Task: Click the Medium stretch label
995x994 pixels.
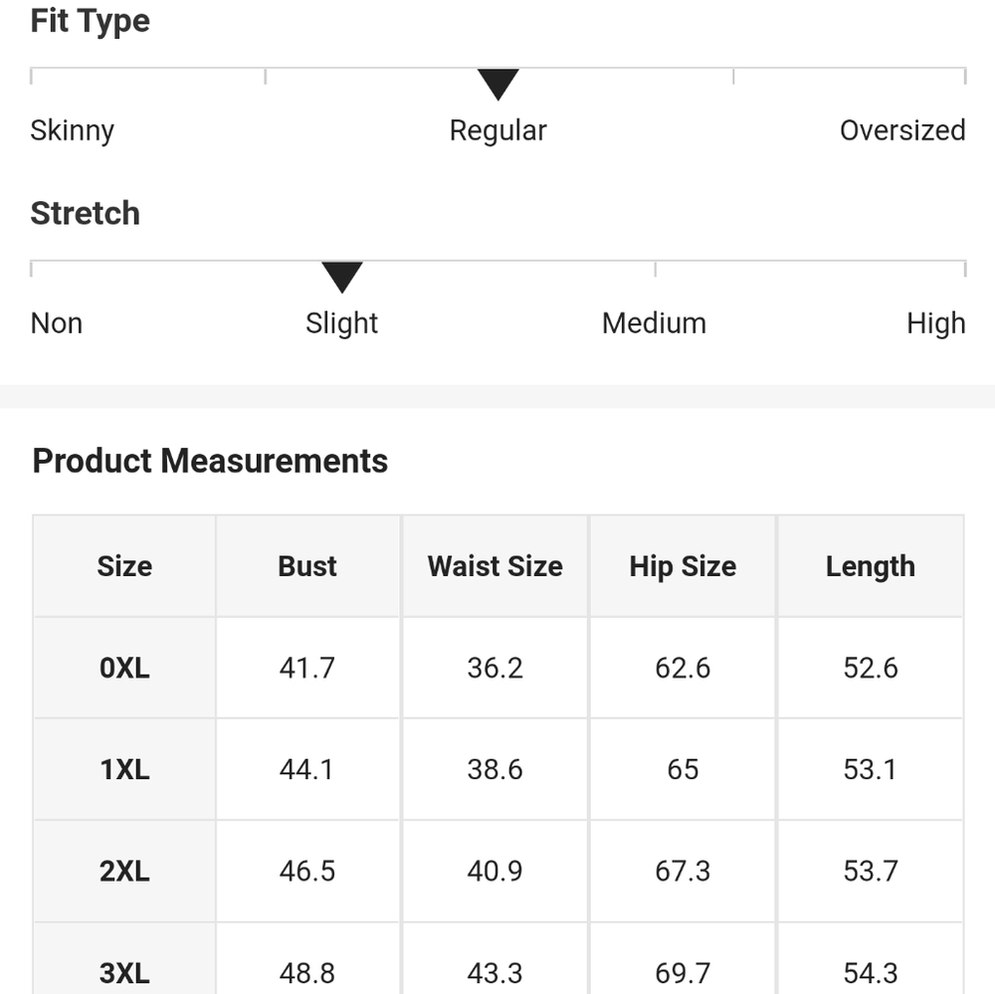Action: pos(655,323)
